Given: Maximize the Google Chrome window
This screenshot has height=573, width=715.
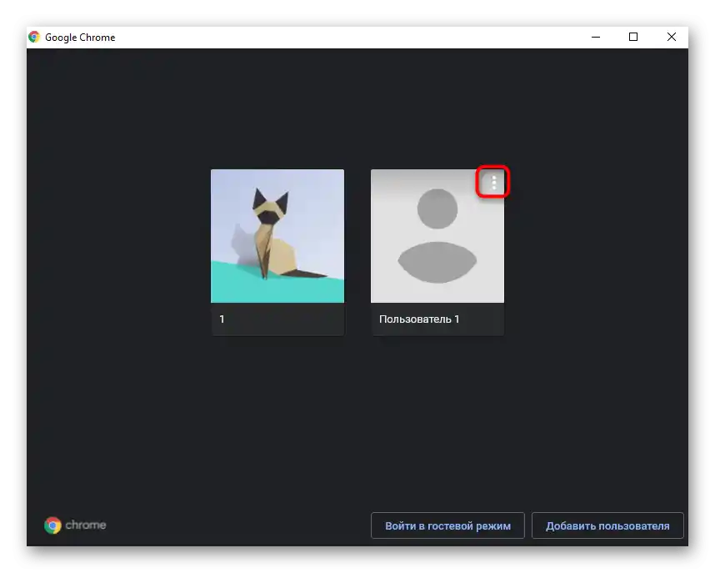Looking at the screenshot, I should (x=633, y=37).
